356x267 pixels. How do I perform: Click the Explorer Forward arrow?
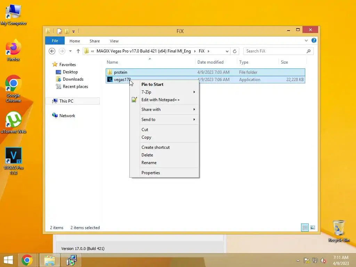62,51
